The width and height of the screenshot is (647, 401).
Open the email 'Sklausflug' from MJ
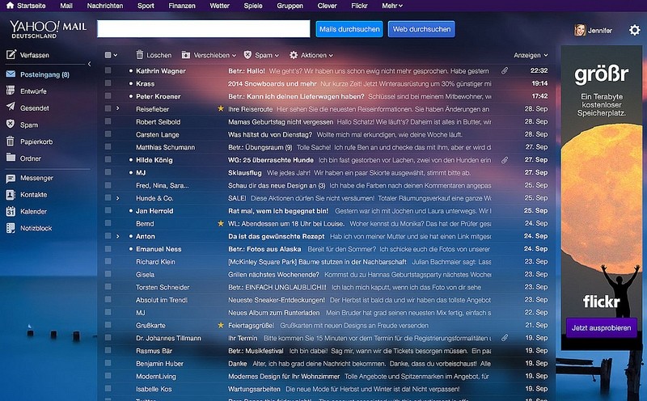(326, 172)
